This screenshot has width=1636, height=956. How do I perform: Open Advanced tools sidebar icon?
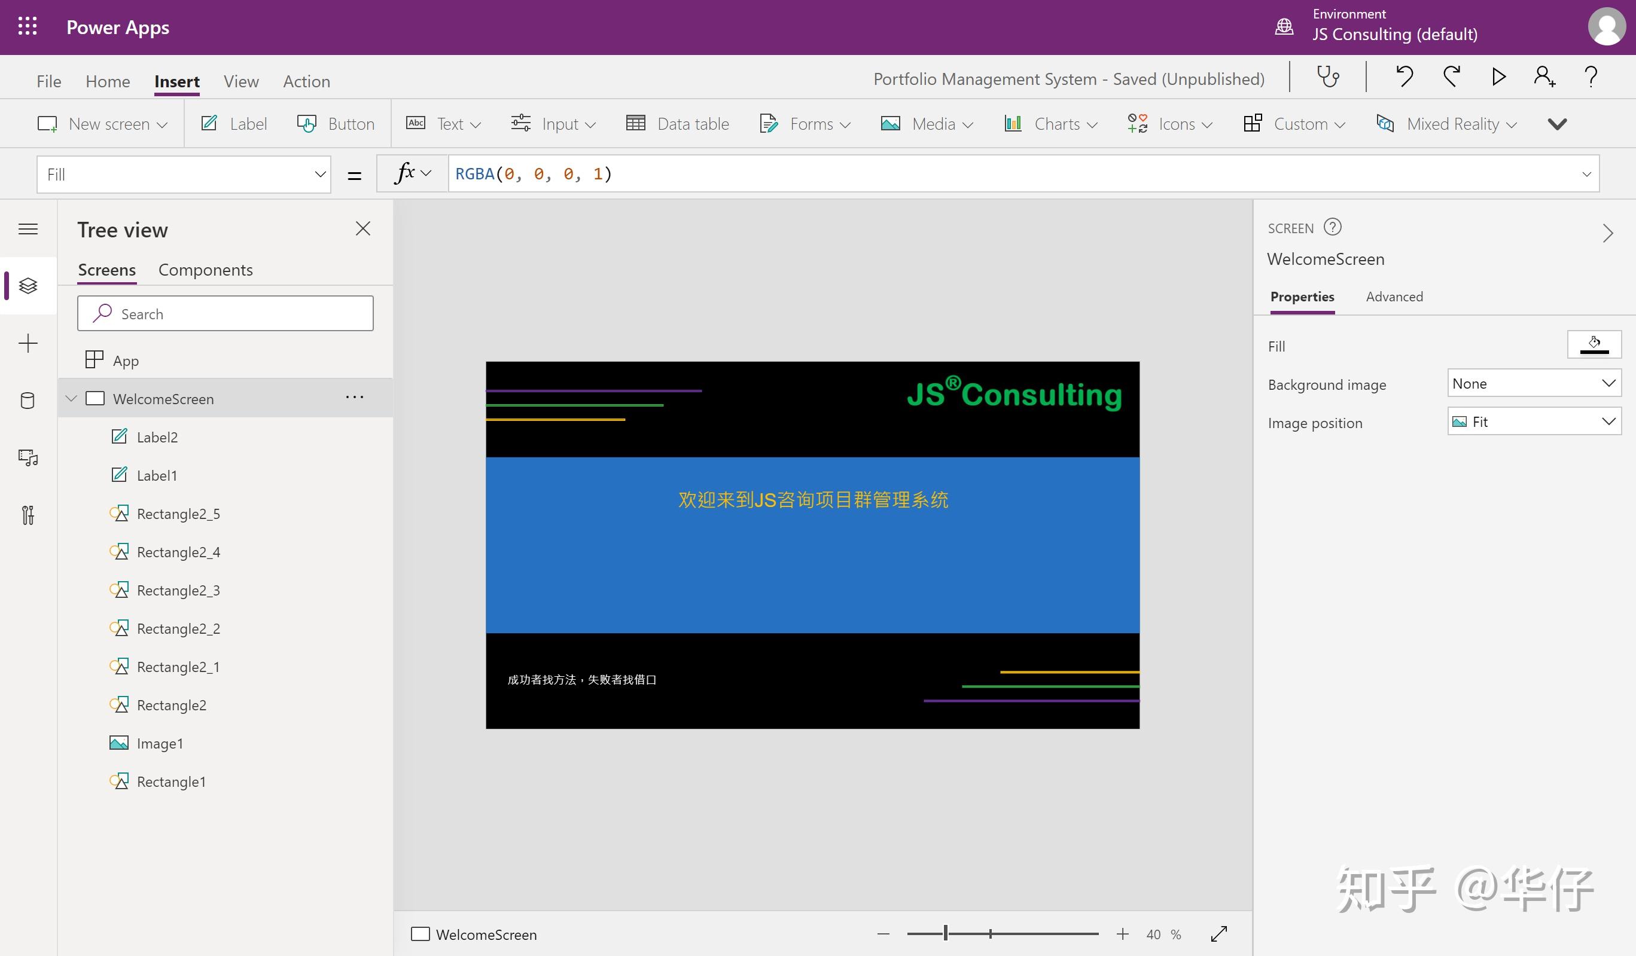pyautogui.click(x=28, y=515)
